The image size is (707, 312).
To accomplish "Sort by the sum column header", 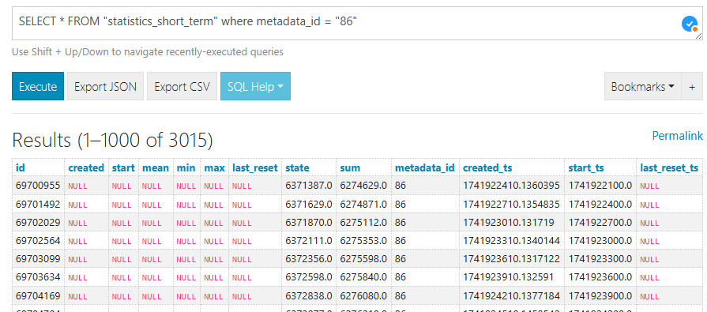I will click(x=351, y=168).
